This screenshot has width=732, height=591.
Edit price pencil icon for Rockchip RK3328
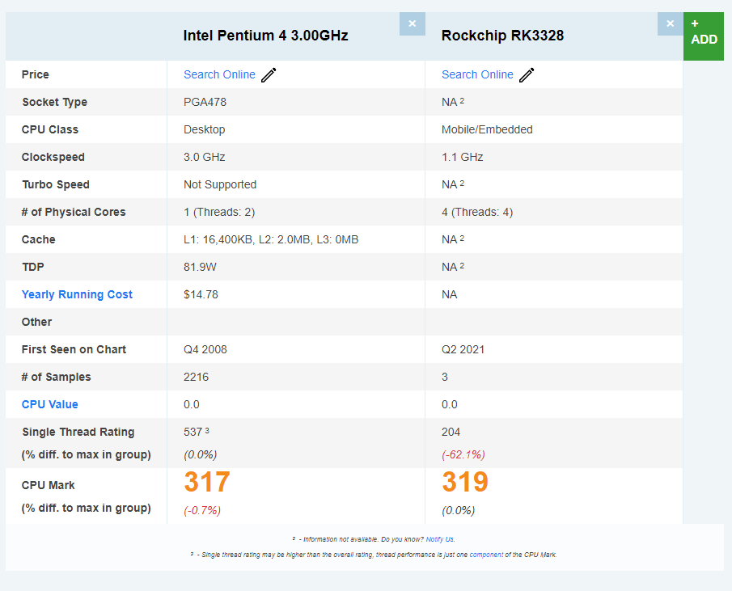click(x=527, y=74)
